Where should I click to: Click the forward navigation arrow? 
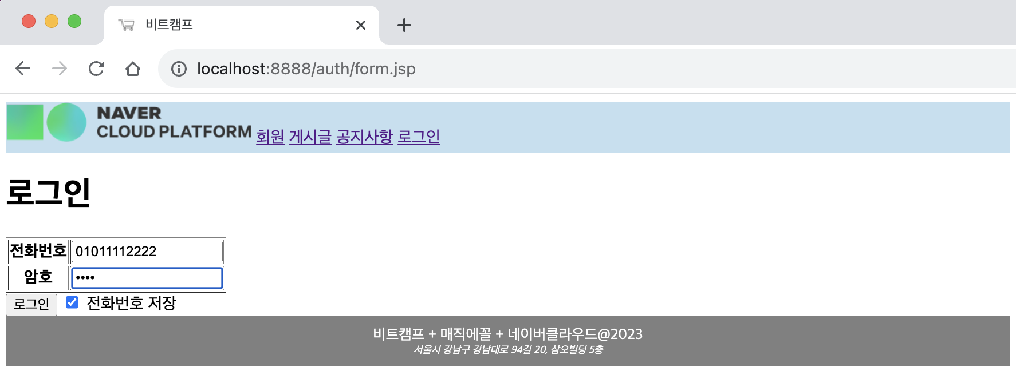click(x=60, y=69)
